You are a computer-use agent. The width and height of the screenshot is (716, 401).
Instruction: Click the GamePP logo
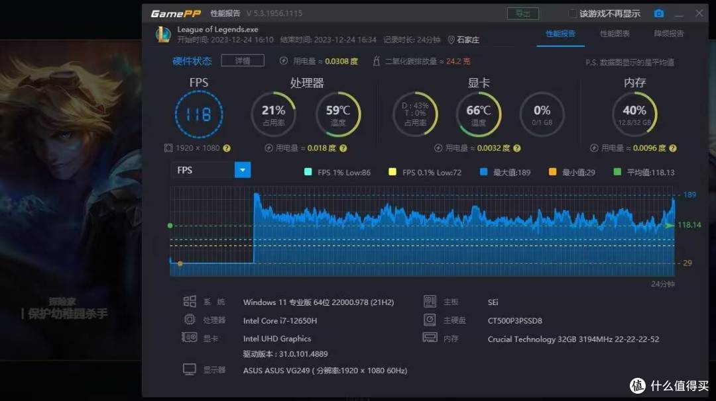pyautogui.click(x=176, y=14)
